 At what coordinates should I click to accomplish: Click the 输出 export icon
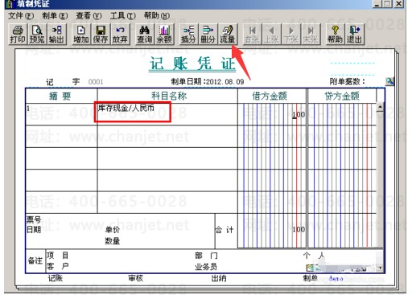[x=56, y=35]
